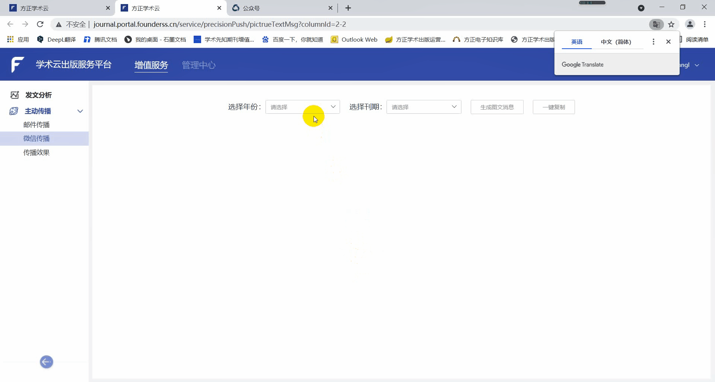
Task: Select 英语 in the translate popup
Action: [576, 42]
